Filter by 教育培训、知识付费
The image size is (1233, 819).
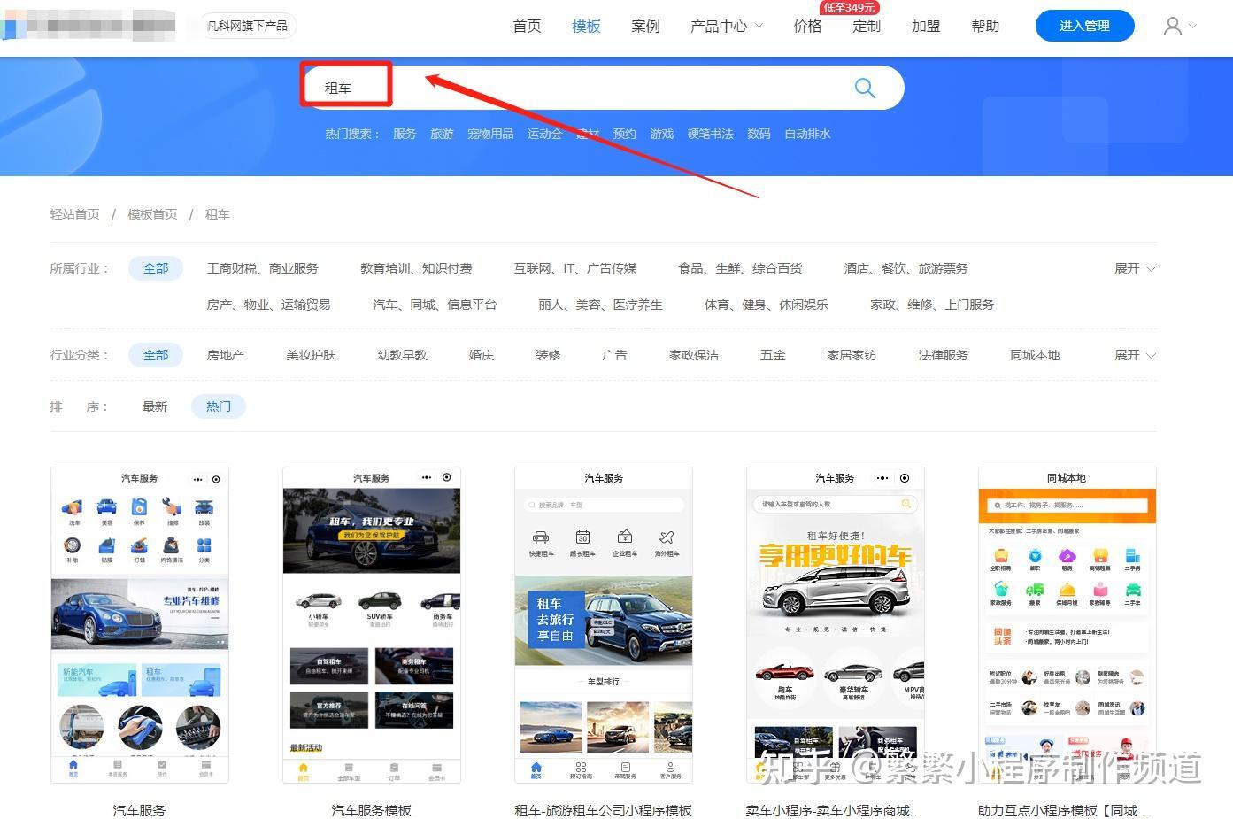416,268
